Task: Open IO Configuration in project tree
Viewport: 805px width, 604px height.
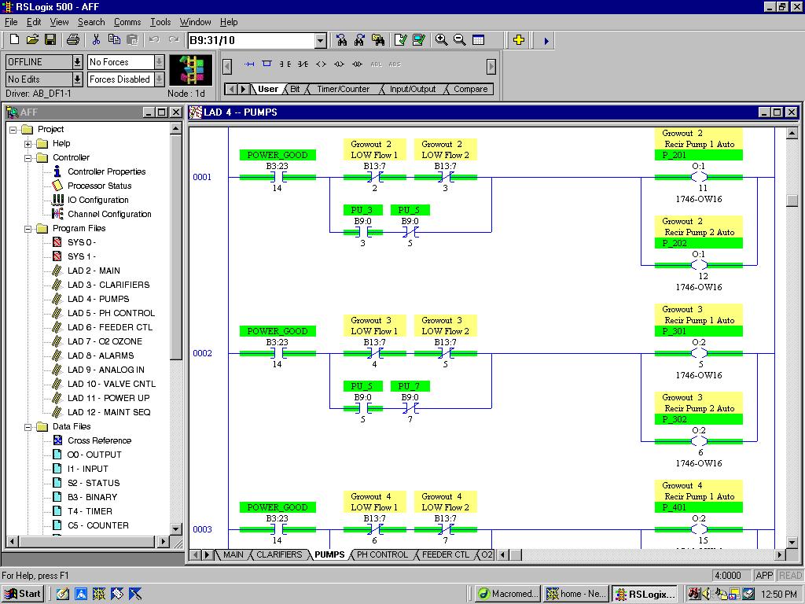Action: (x=98, y=200)
